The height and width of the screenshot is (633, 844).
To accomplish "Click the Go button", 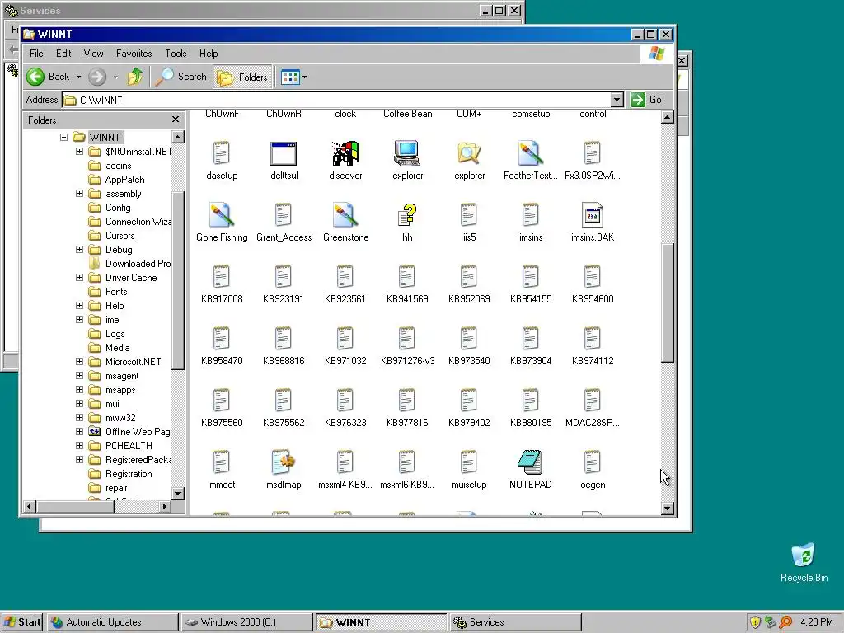I will click(647, 100).
